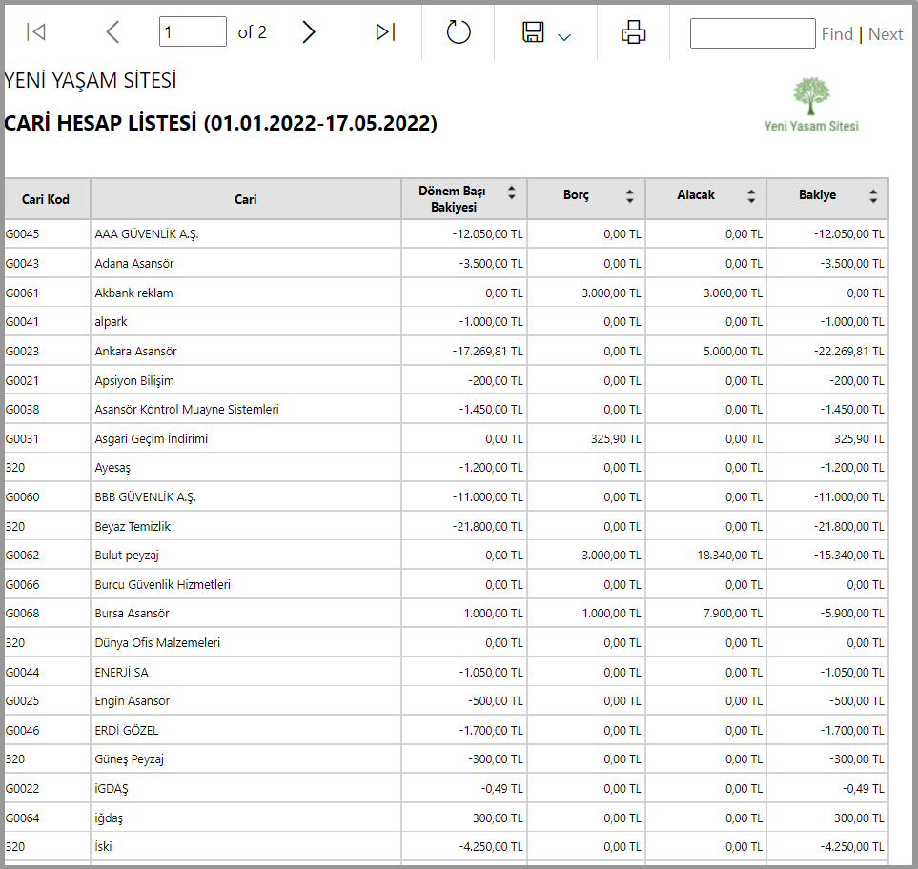The image size is (918, 869).
Task: Click the Cari Kod column header
Action: 46,199
